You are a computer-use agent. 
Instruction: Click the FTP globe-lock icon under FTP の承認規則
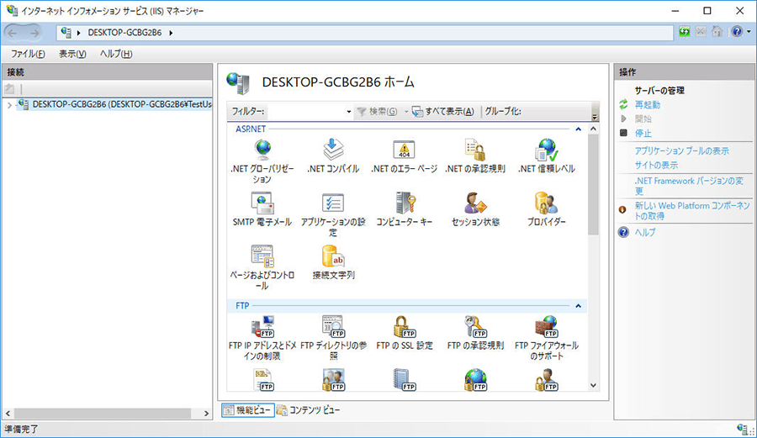coord(475,380)
